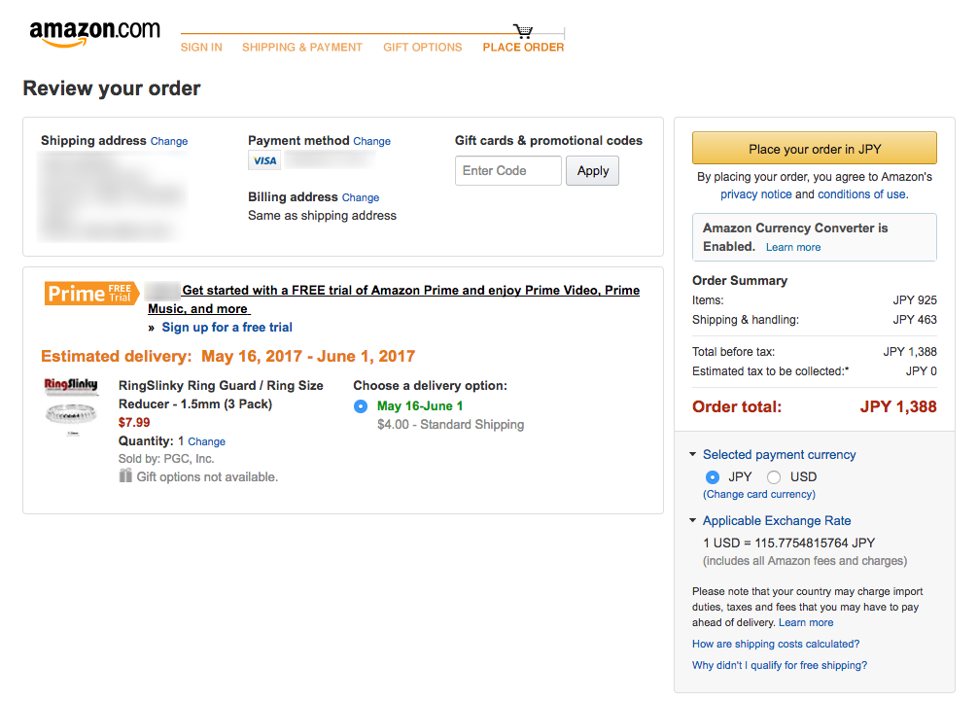The width and height of the screenshot is (978, 701).
Task: Open Change card currency link
Action: (x=759, y=494)
